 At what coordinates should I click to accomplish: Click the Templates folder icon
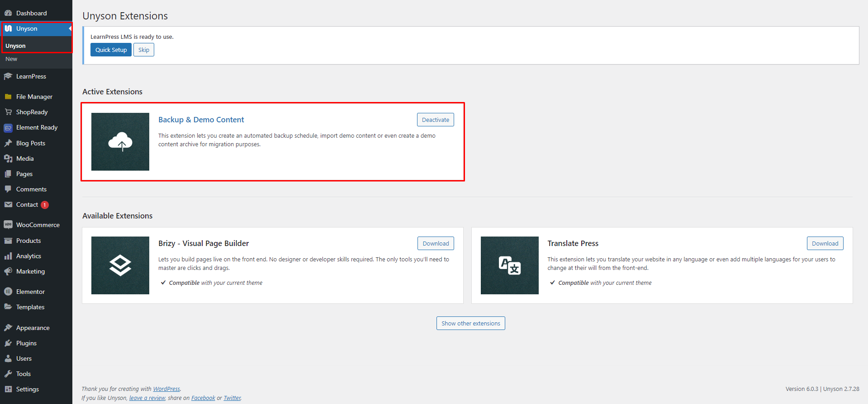tap(8, 307)
